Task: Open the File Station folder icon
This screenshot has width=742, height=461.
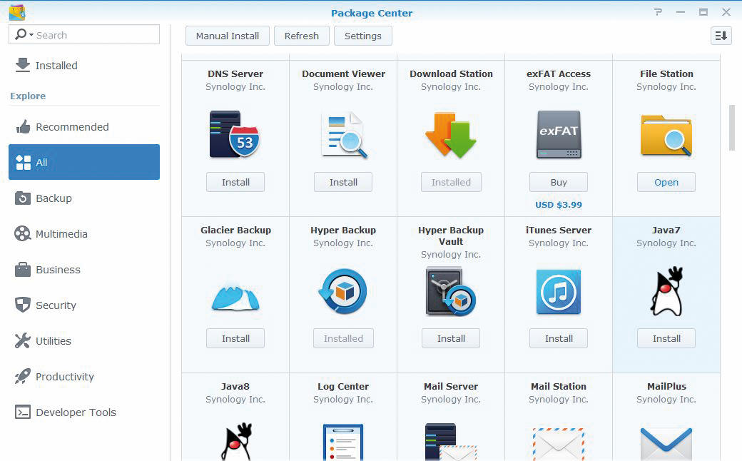Action: pyautogui.click(x=666, y=136)
